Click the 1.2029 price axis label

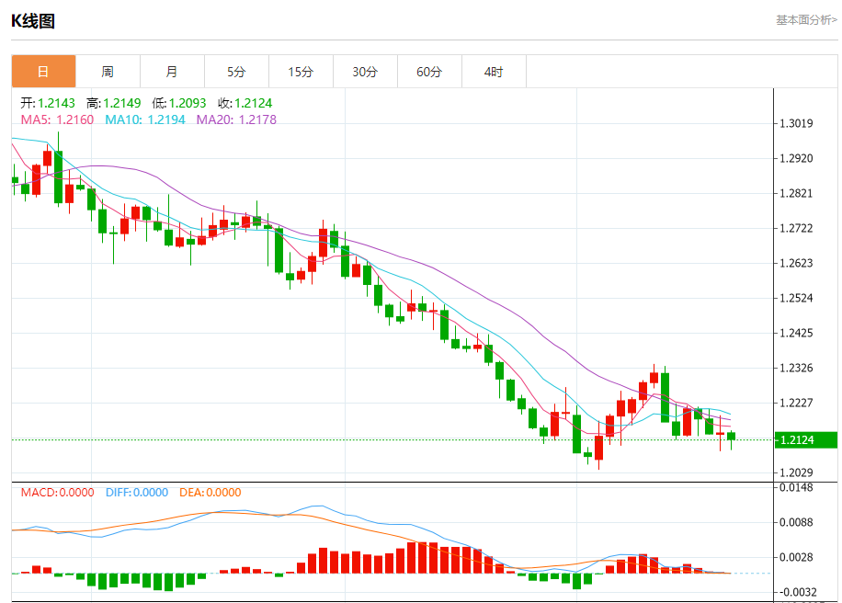click(x=796, y=472)
